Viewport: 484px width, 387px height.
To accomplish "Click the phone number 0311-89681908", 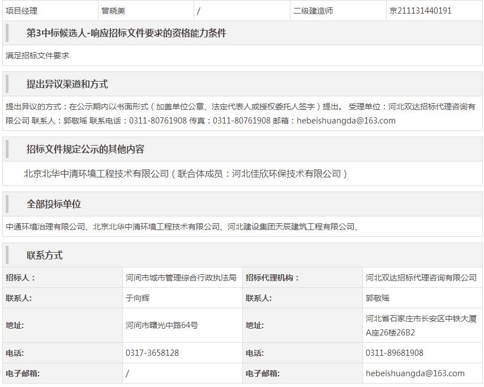I will point(395,352).
